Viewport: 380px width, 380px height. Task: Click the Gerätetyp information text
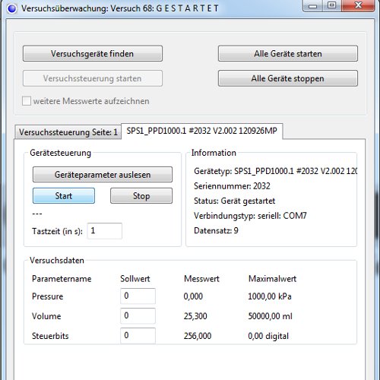[x=275, y=171]
